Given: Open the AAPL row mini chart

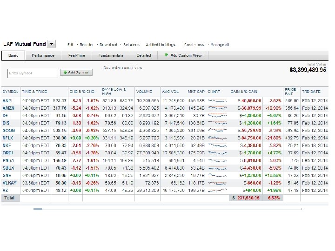Looking at the screenshot, I should [217, 101].
